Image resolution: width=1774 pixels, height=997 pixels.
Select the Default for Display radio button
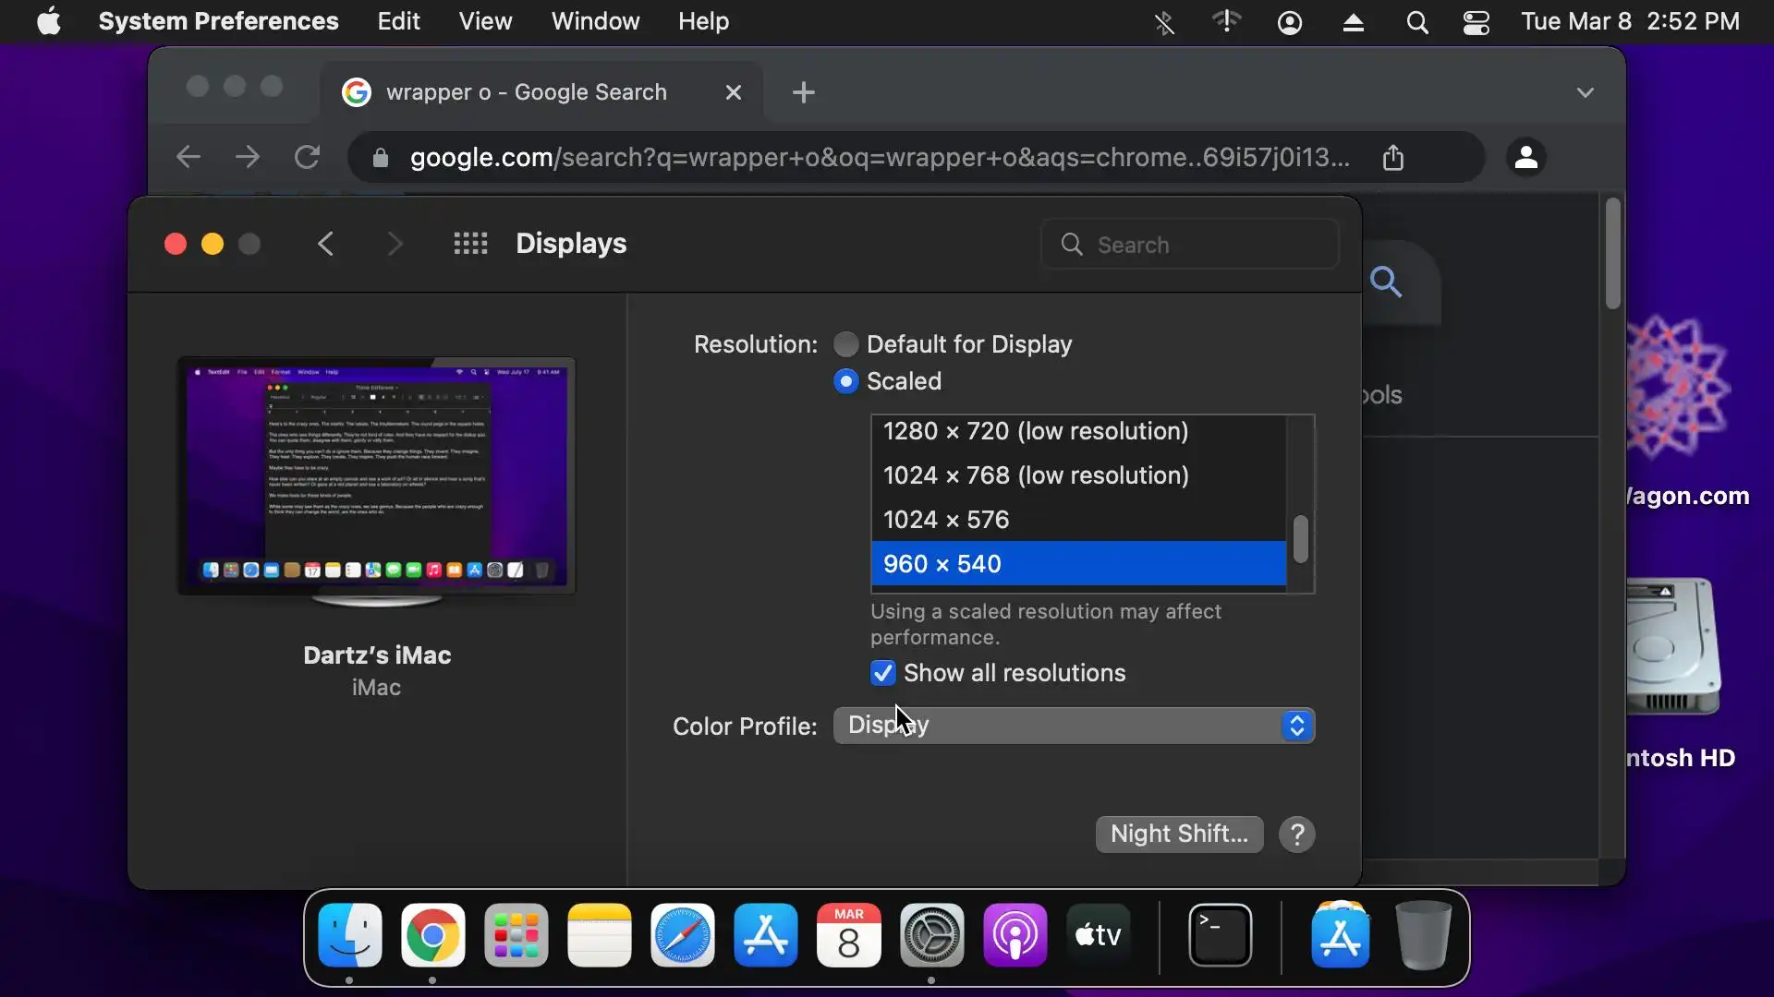point(845,344)
